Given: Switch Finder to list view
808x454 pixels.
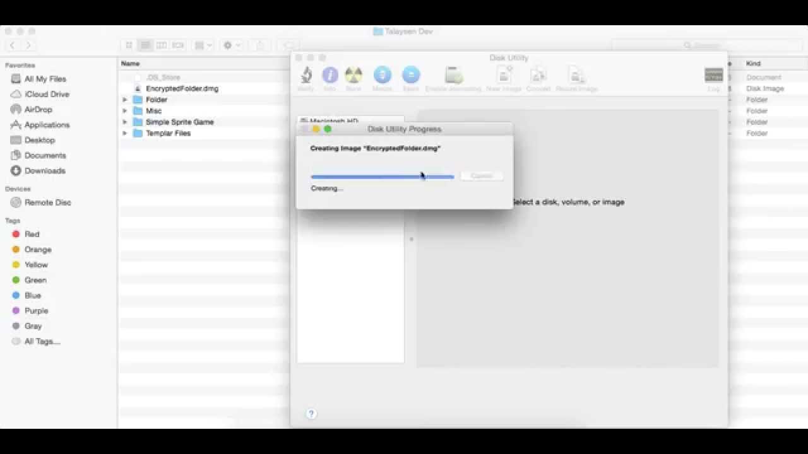Looking at the screenshot, I should pos(145,45).
